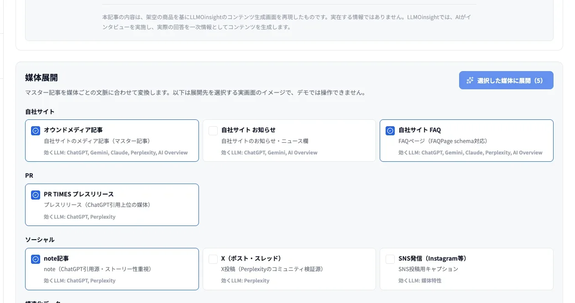Image resolution: width=575 pixels, height=303 pixels.
Task: Click the X（ポスト・スレッド）card title
Action: pos(251,258)
